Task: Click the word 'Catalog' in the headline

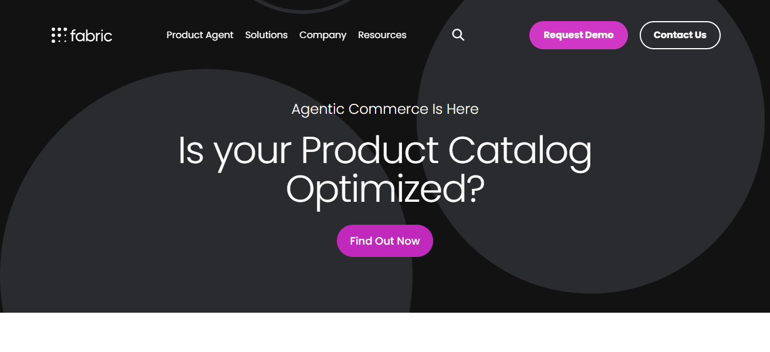Action: coord(520,150)
